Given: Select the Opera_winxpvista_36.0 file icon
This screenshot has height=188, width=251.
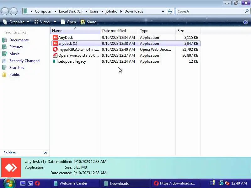Looking at the screenshot, I should pos(55,55).
